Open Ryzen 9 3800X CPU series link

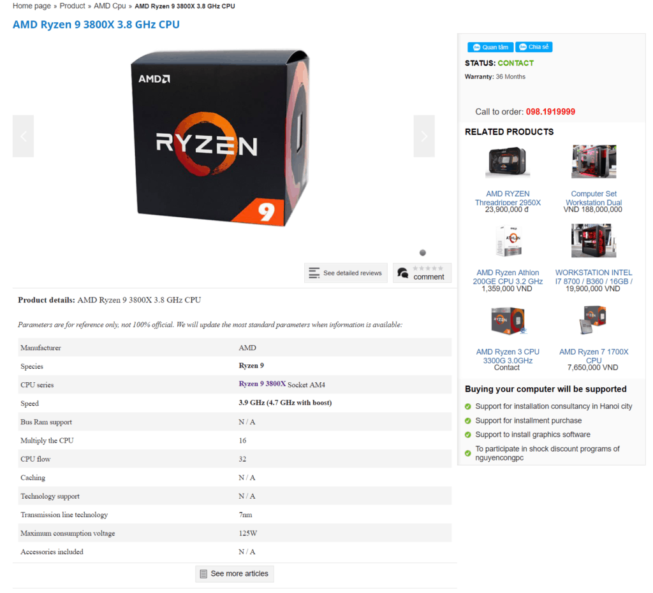(x=262, y=384)
